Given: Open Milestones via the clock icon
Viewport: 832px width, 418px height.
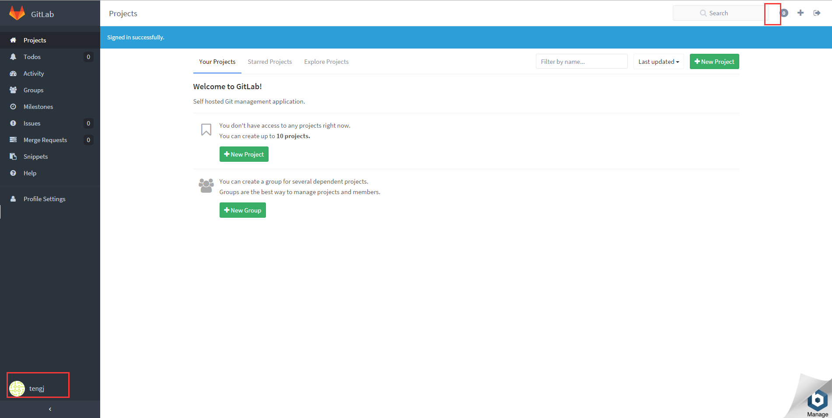Looking at the screenshot, I should click(x=13, y=107).
